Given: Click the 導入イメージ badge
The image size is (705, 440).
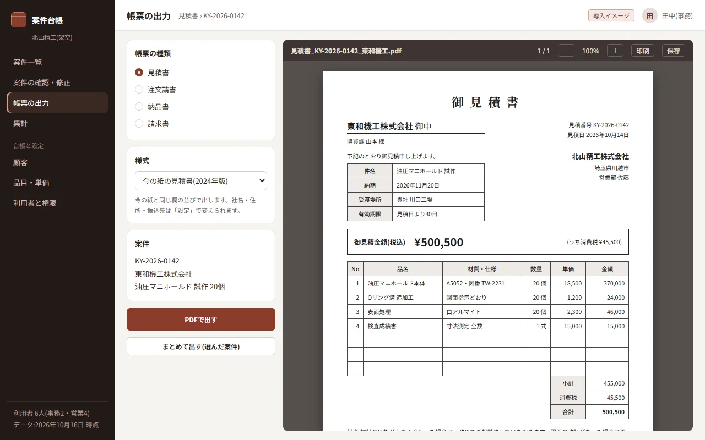Looking at the screenshot, I should [611, 15].
